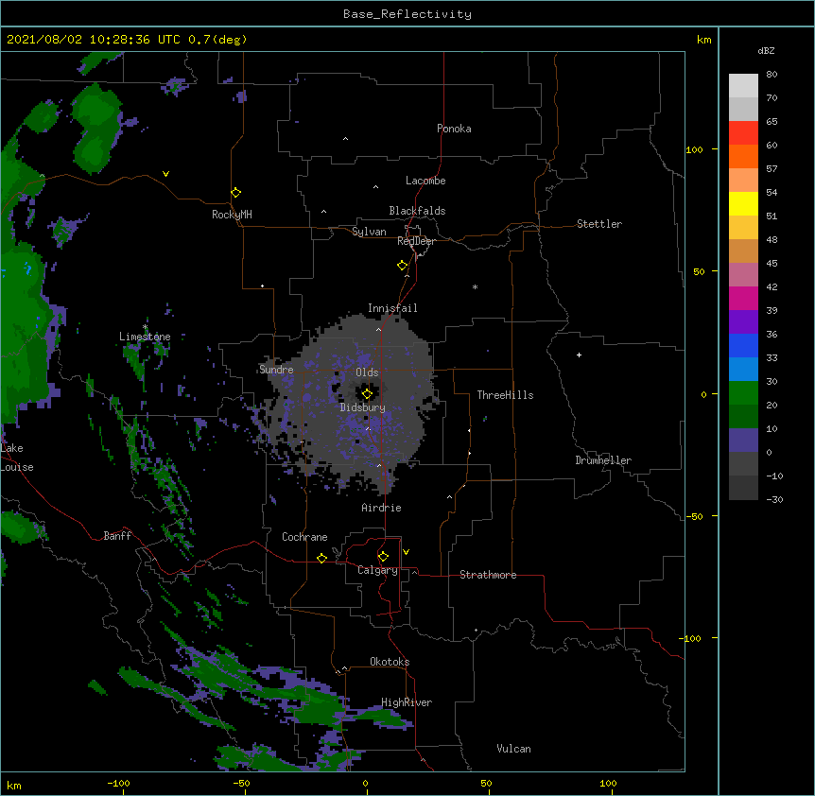Click the Airdrie city label
The height and width of the screenshot is (796, 815).
(382, 508)
